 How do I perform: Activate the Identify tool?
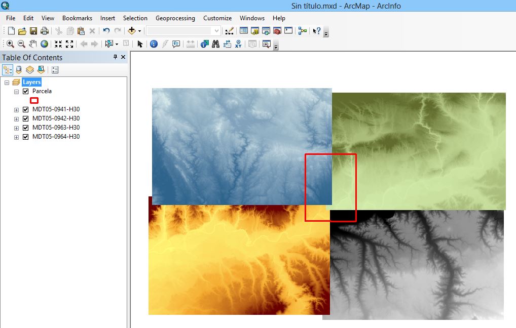(154, 44)
